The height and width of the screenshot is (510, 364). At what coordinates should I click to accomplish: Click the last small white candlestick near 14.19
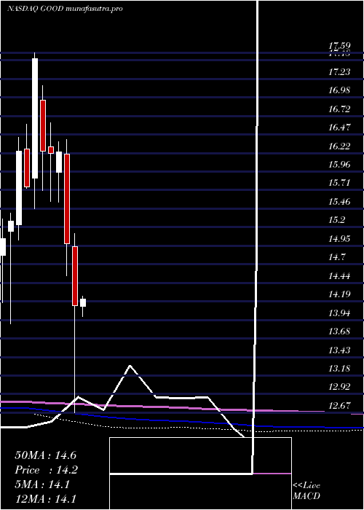click(83, 303)
